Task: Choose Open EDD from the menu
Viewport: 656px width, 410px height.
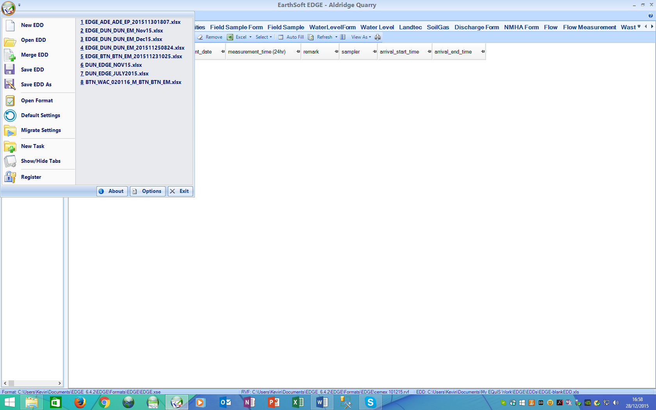Action: point(38,40)
